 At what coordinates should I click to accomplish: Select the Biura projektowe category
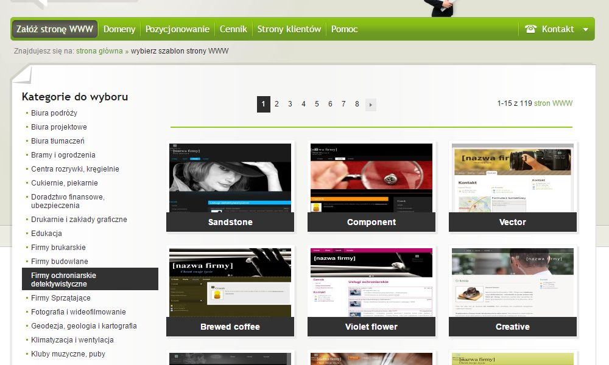(59, 127)
